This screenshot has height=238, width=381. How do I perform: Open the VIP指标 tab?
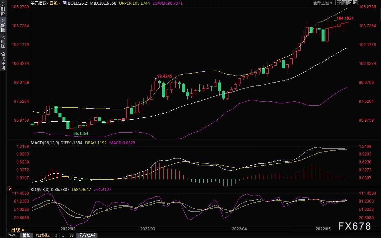tap(43, 235)
